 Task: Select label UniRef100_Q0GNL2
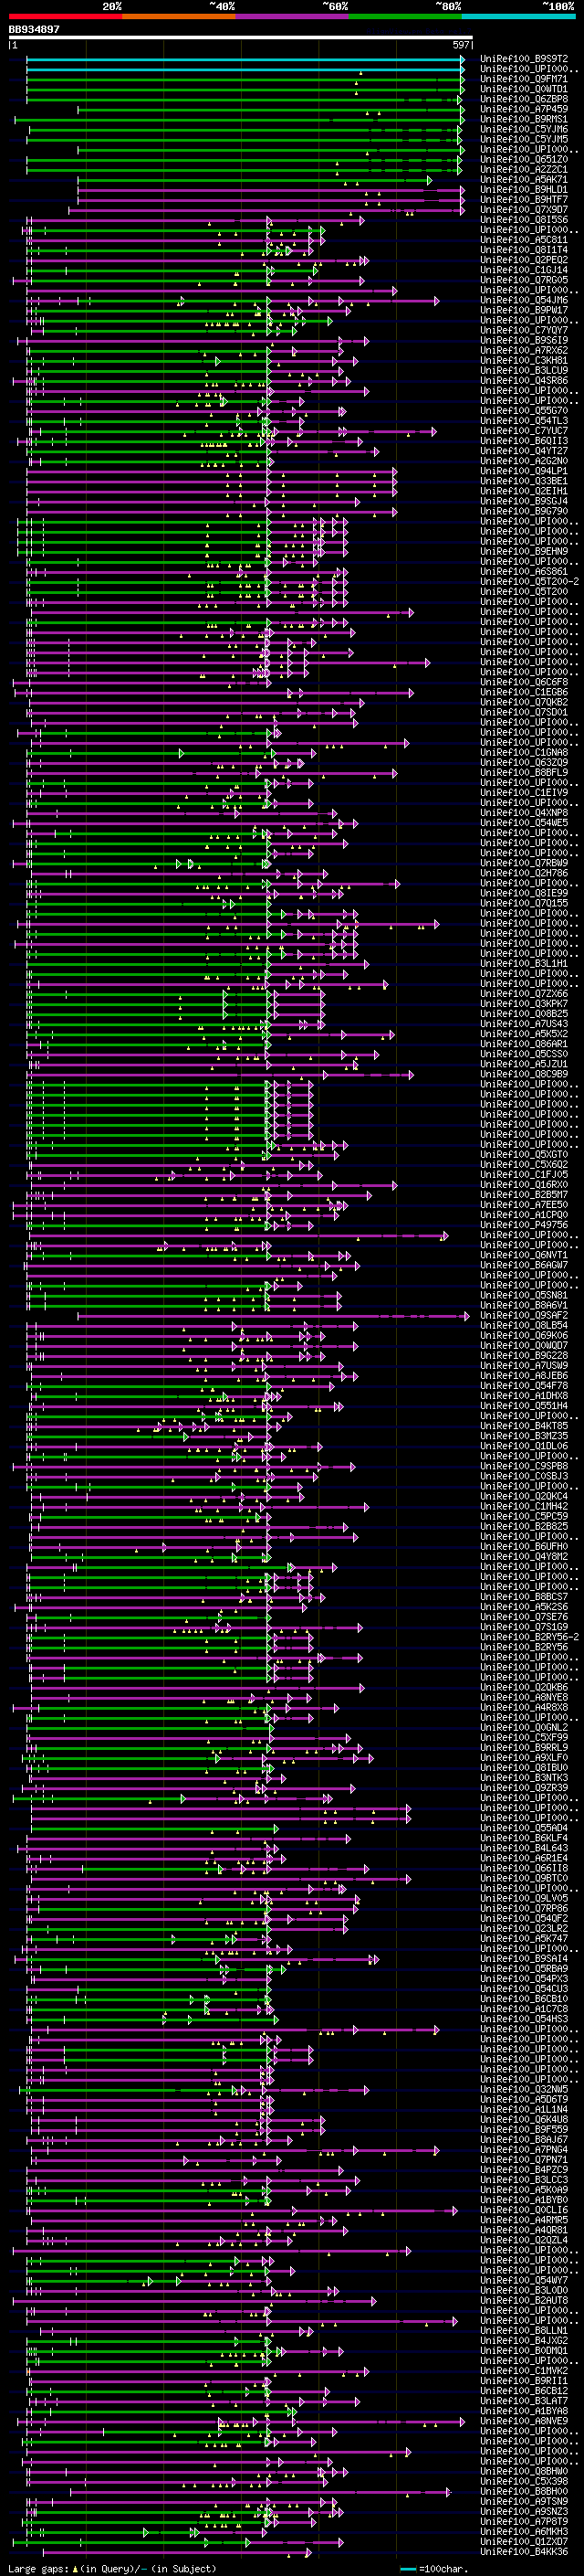tap(524, 1727)
